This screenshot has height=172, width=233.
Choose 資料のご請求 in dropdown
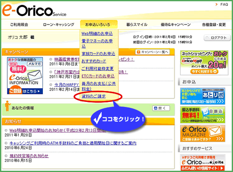tap(94, 96)
